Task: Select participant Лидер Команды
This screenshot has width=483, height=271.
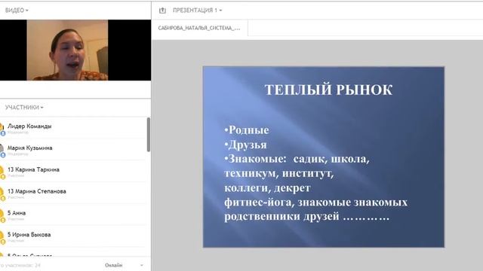Action: tap(72, 128)
